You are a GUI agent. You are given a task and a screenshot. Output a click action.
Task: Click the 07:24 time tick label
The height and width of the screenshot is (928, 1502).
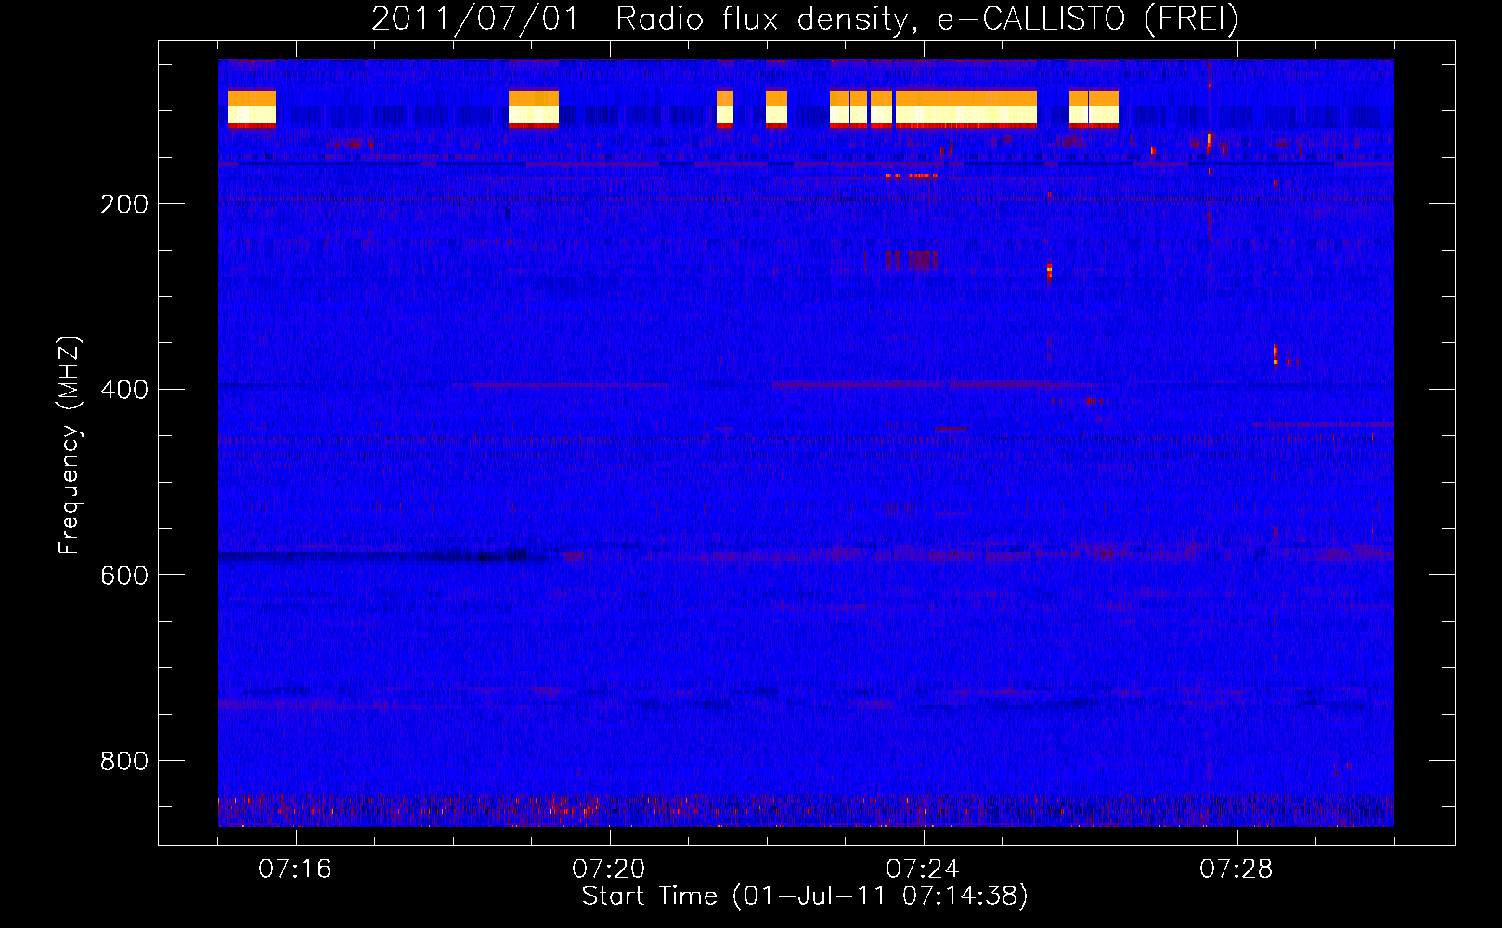coord(923,869)
